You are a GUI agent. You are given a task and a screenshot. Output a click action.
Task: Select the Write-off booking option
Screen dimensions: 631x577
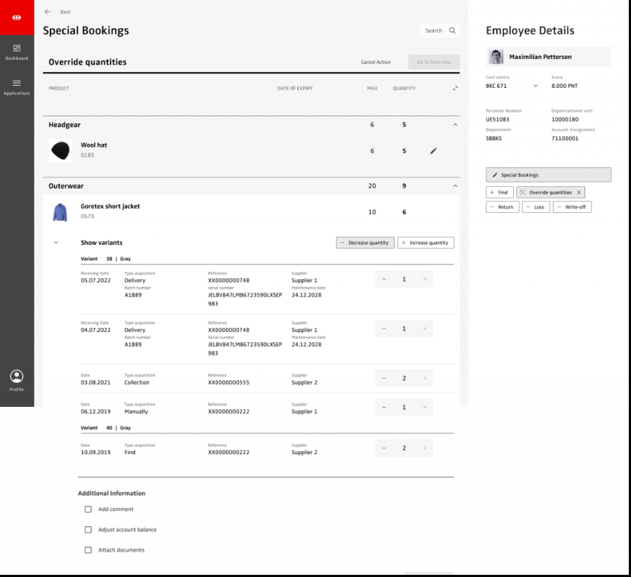point(572,207)
